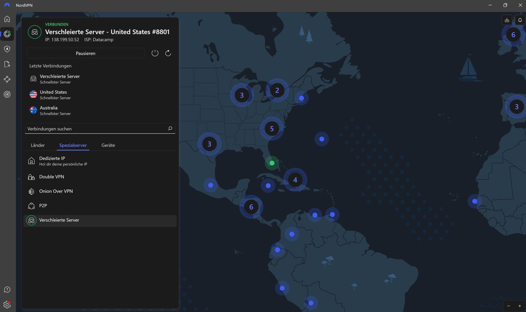Viewport: 526px width, 312px height.
Task: Click the top-right map cluster labeled 6
Action: 513,35
